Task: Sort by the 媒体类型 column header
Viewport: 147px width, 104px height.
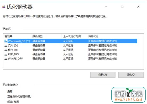Action: [x=46, y=36]
